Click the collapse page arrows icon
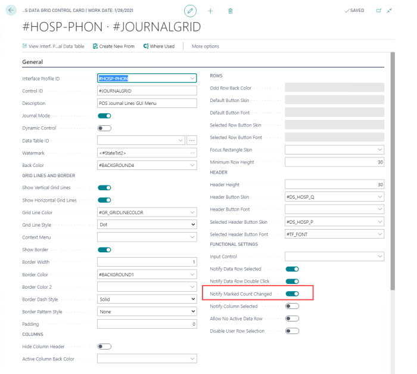Viewport: 417px width, 374px height. [x=390, y=11]
